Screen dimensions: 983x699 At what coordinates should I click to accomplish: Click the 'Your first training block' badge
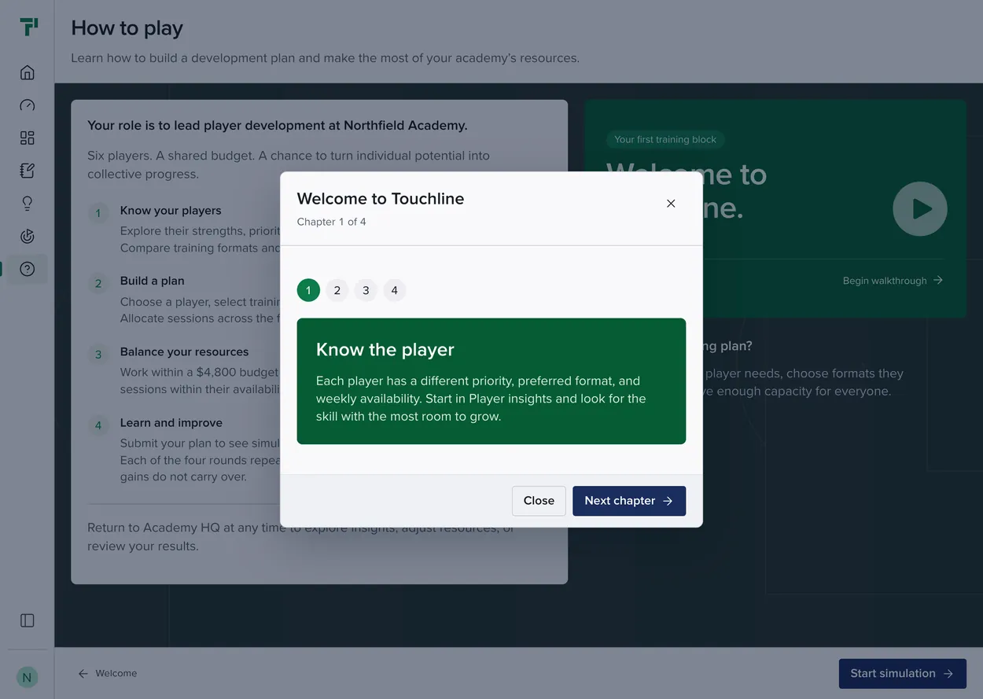665,139
